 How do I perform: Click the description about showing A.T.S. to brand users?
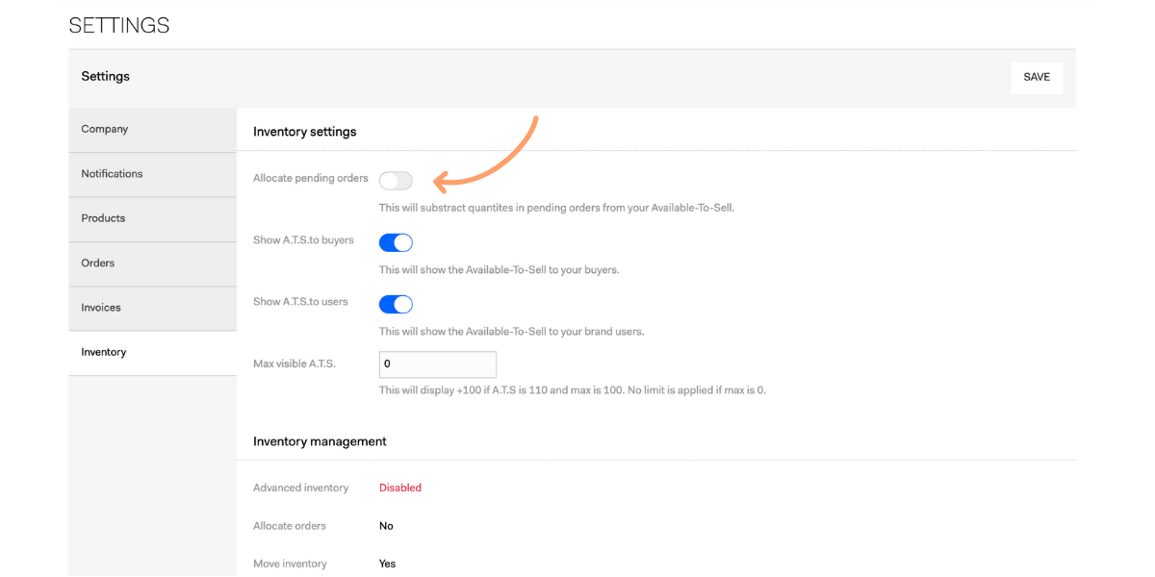(511, 332)
